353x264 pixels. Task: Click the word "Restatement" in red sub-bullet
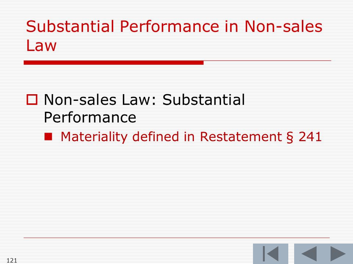point(241,136)
